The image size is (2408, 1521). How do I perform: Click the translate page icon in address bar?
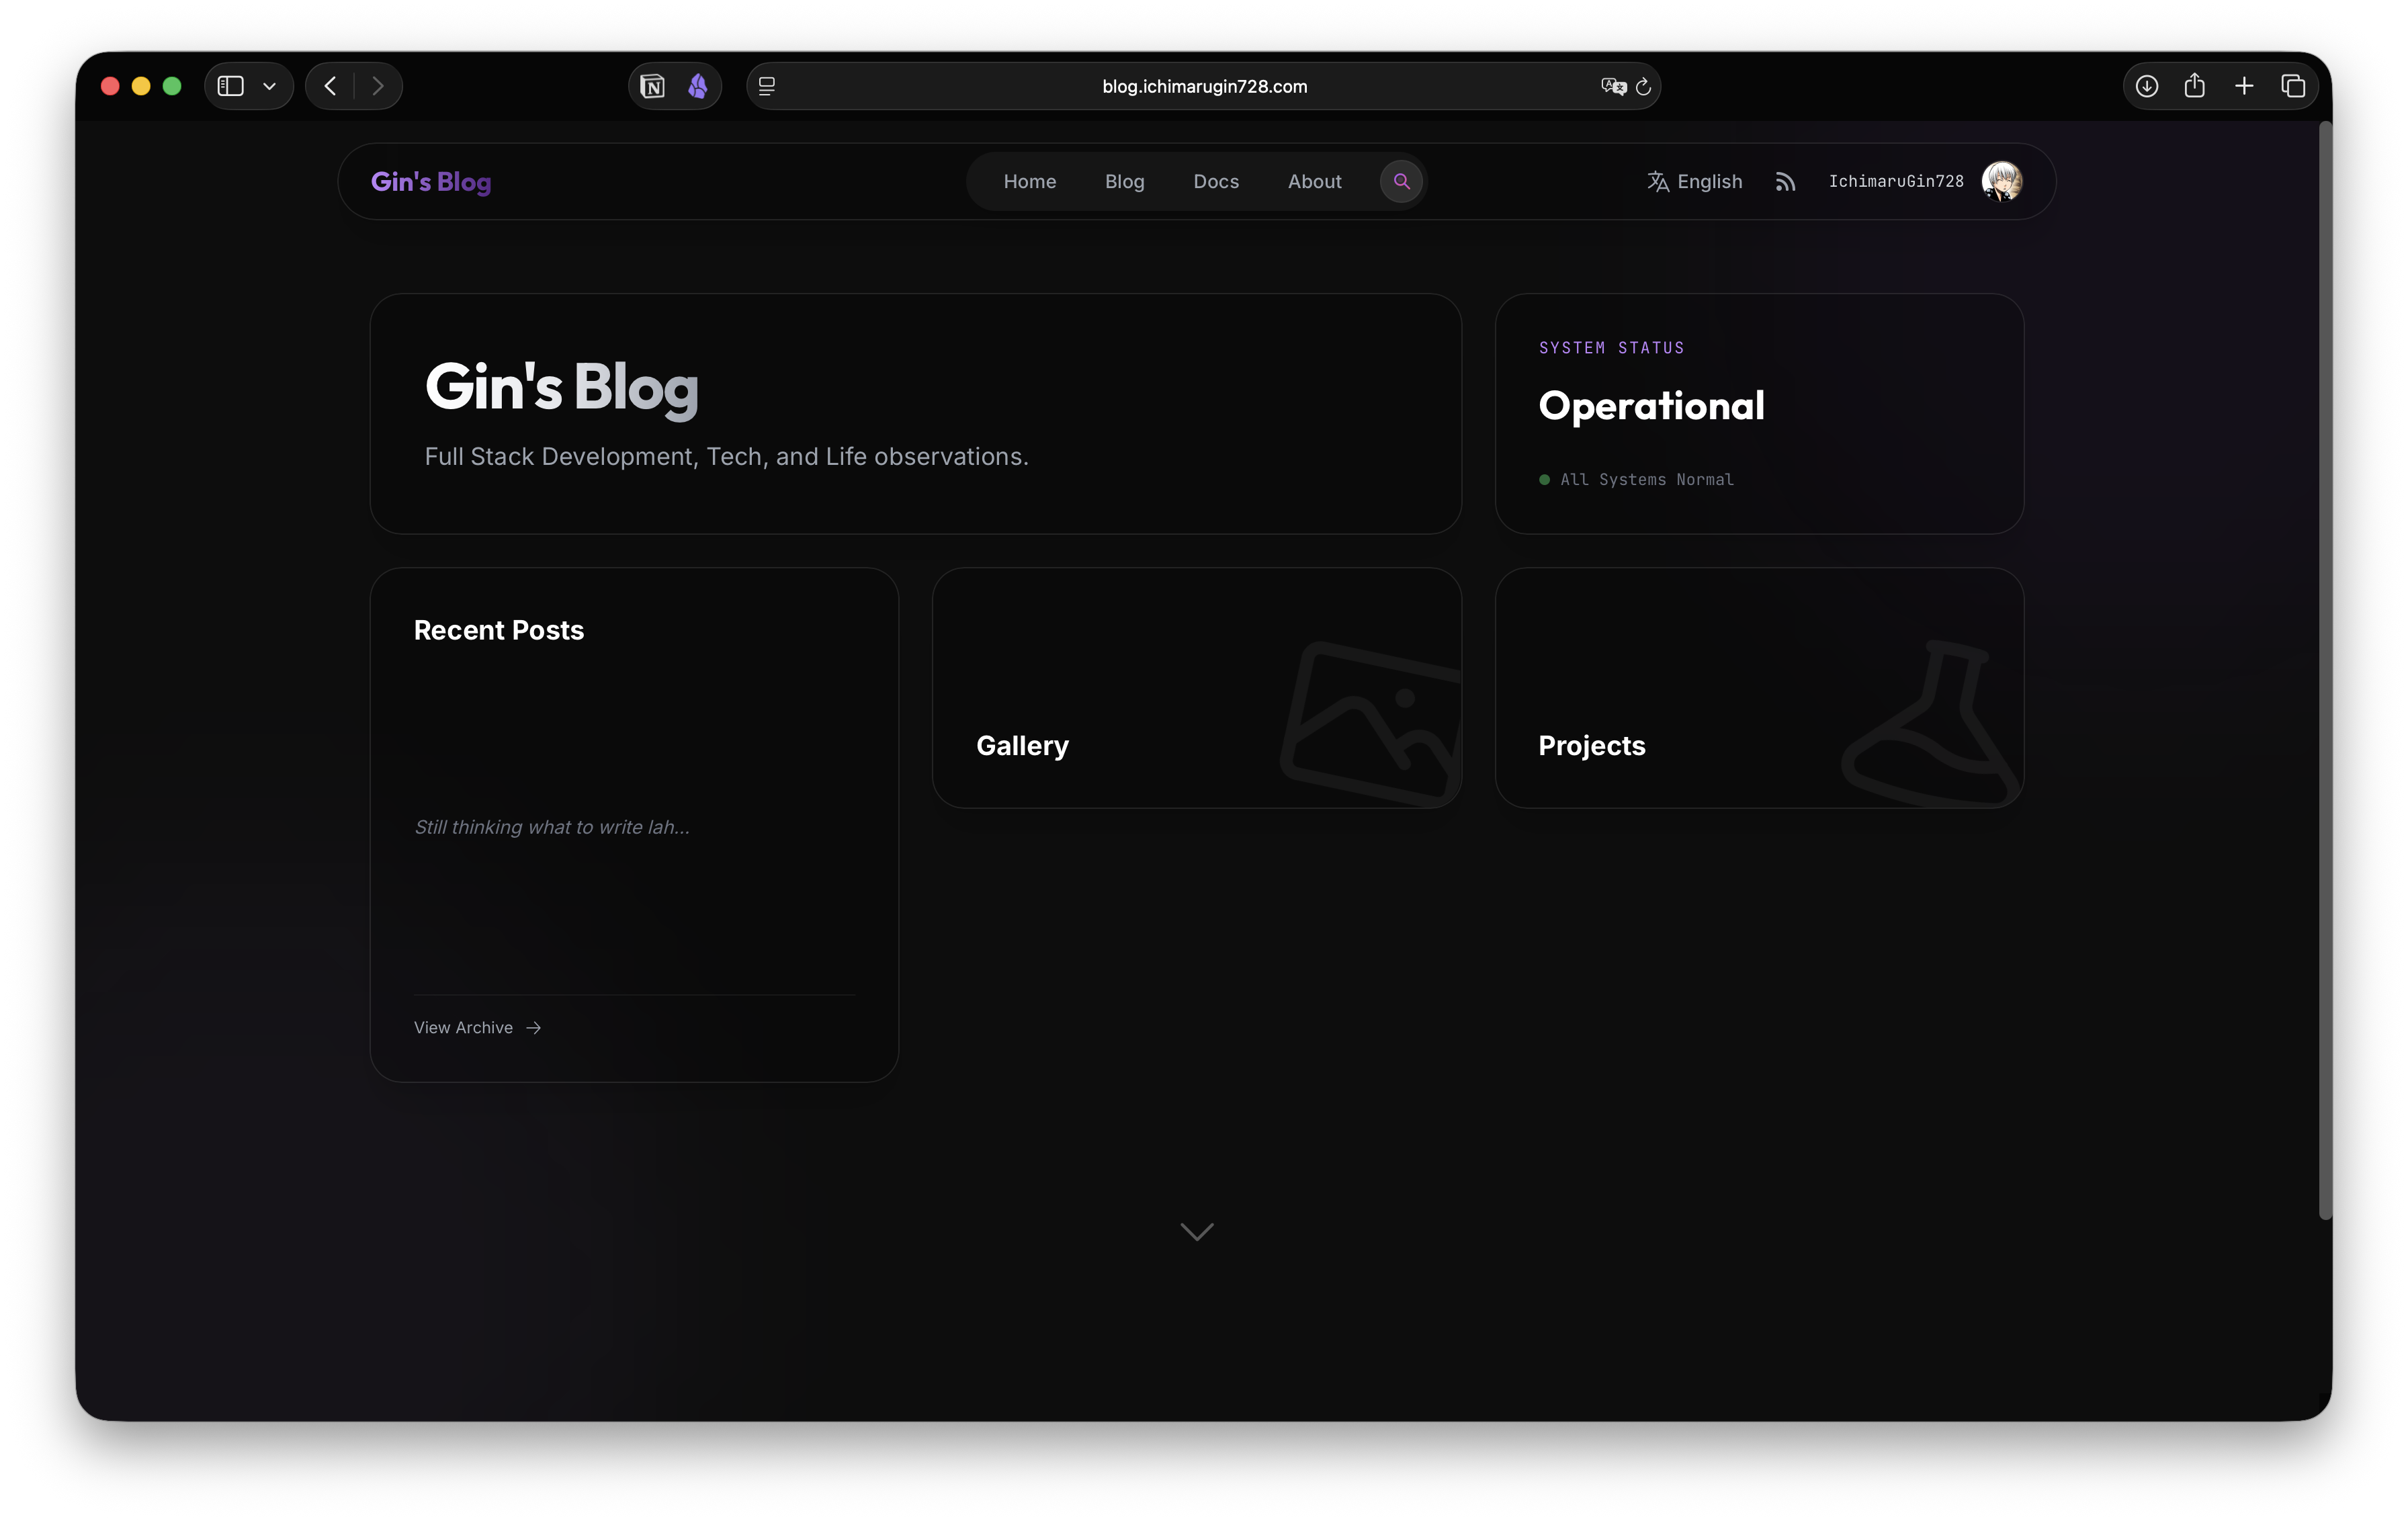1613,86
